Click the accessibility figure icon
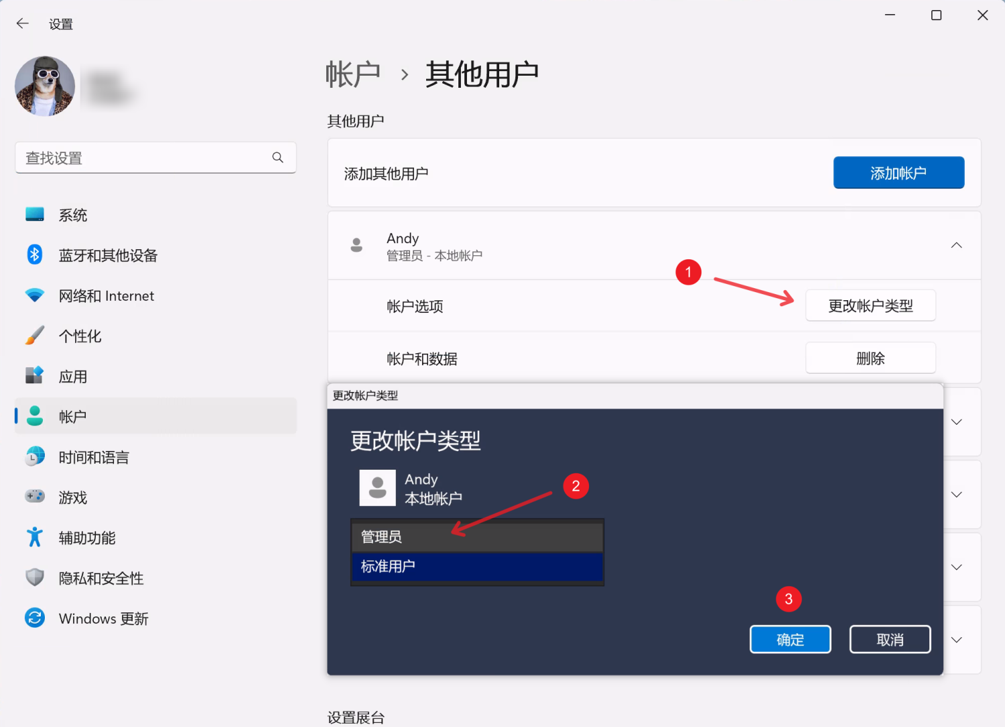The width and height of the screenshot is (1005, 727). tap(35, 537)
